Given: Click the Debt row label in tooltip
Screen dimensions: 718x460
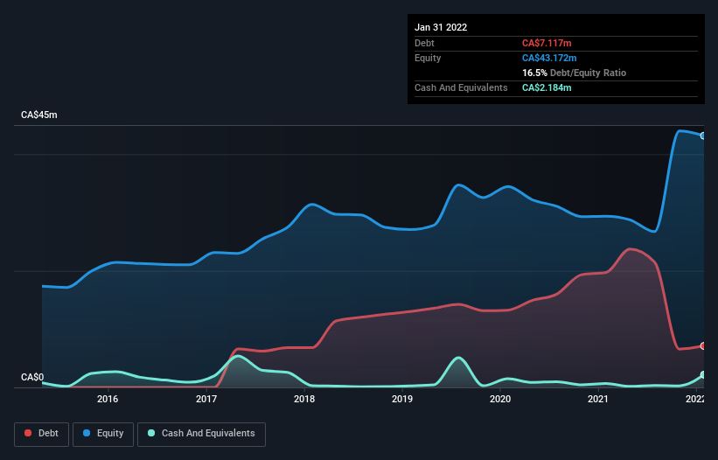Looking at the screenshot, I should (x=424, y=43).
